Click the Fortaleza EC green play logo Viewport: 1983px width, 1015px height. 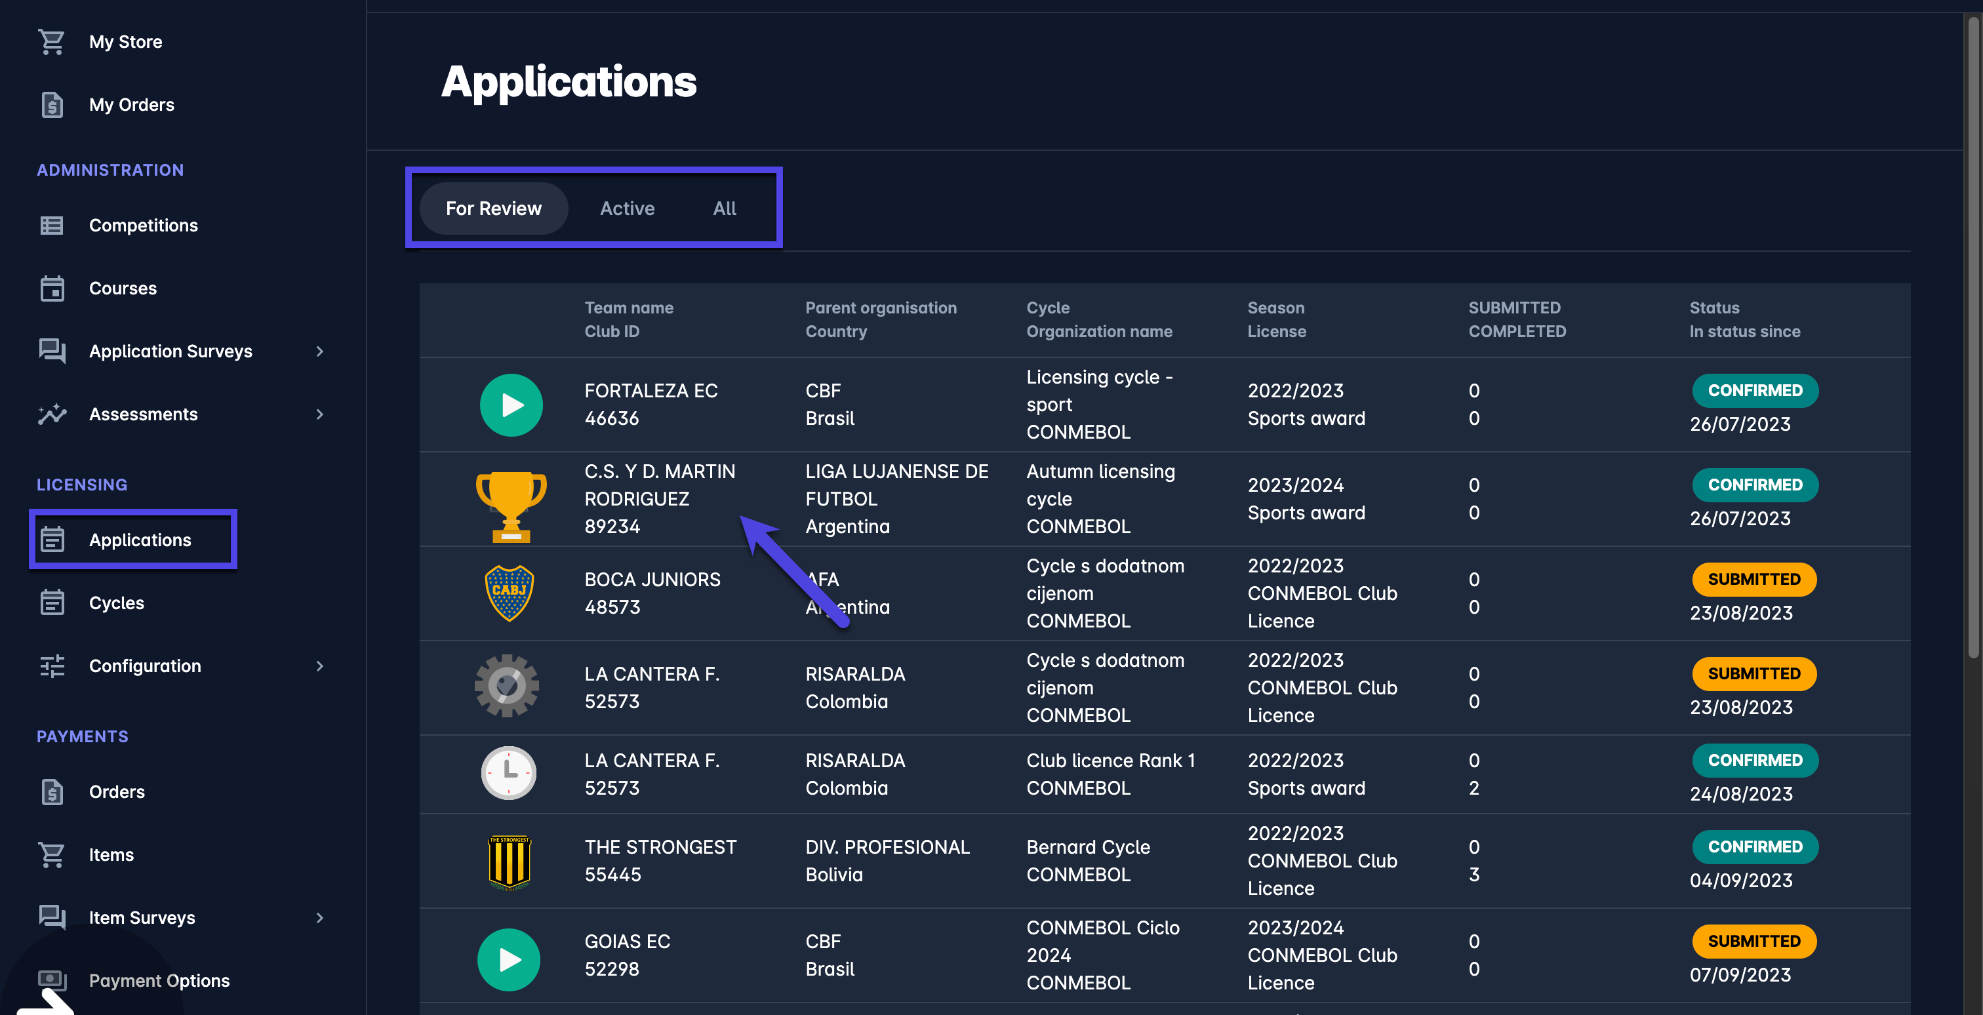coord(511,405)
